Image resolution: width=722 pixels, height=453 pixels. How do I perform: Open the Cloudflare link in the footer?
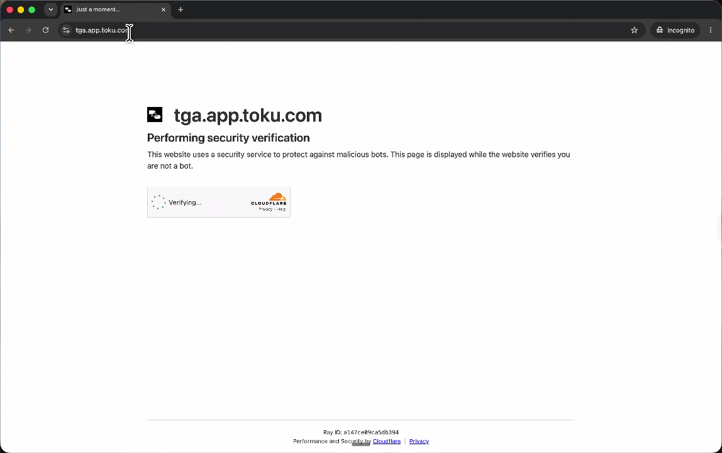pos(387,441)
